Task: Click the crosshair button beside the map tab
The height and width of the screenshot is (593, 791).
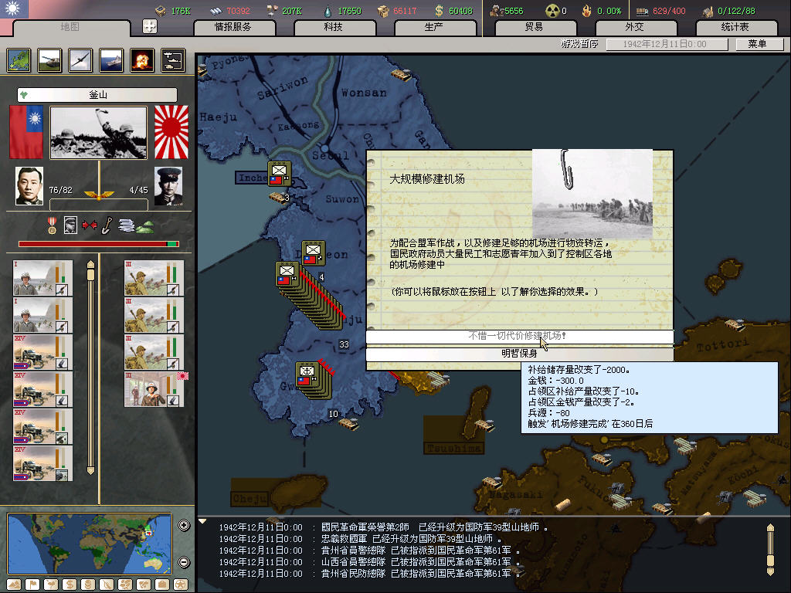Action: point(150,26)
